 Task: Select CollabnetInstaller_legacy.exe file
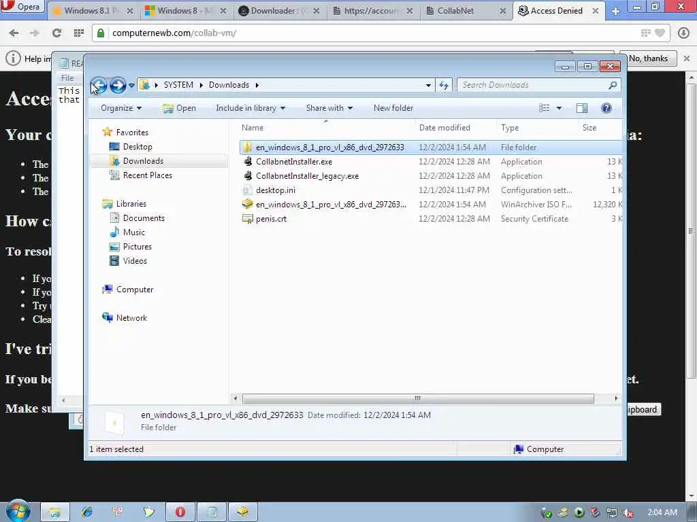[x=307, y=176]
